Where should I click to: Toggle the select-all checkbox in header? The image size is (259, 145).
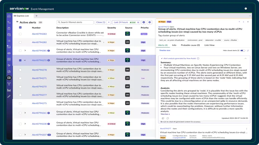coord(20,27)
